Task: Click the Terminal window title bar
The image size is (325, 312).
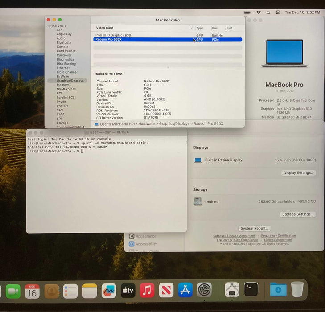Action: point(107,132)
